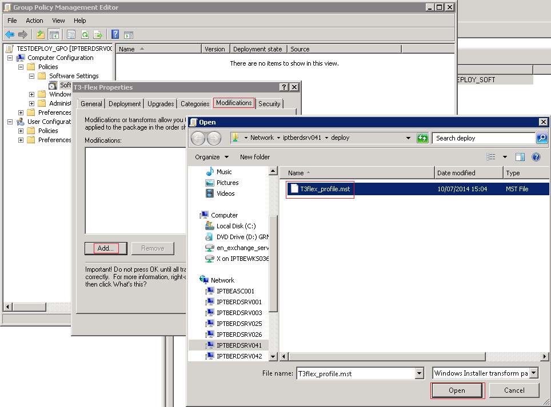Open the View menu
Image resolution: width=551 pixels, height=407 pixels.
click(x=58, y=21)
